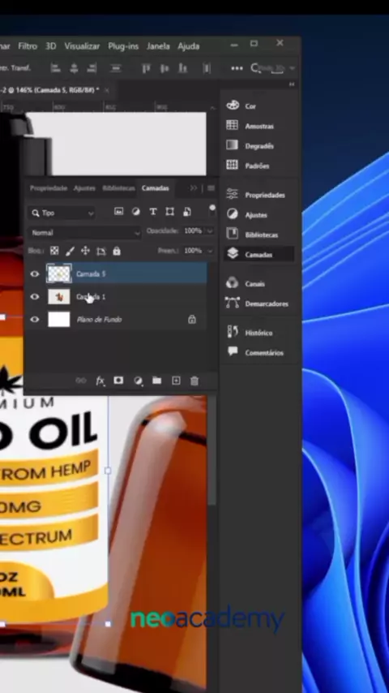The height and width of the screenshot is (693, 389).
Task: Hide the Plano de Fundo layer eye
Action: 34,319
